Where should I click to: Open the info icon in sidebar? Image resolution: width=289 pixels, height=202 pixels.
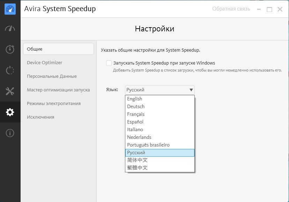10,133
